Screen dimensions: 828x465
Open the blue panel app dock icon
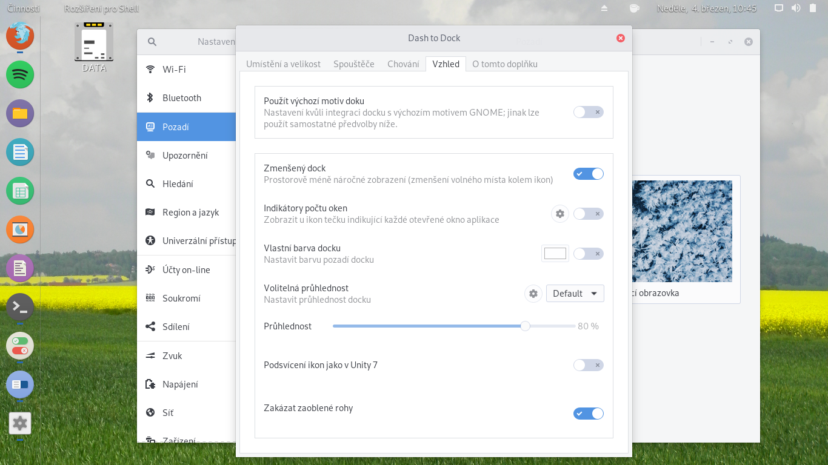[x=20, y=384]
